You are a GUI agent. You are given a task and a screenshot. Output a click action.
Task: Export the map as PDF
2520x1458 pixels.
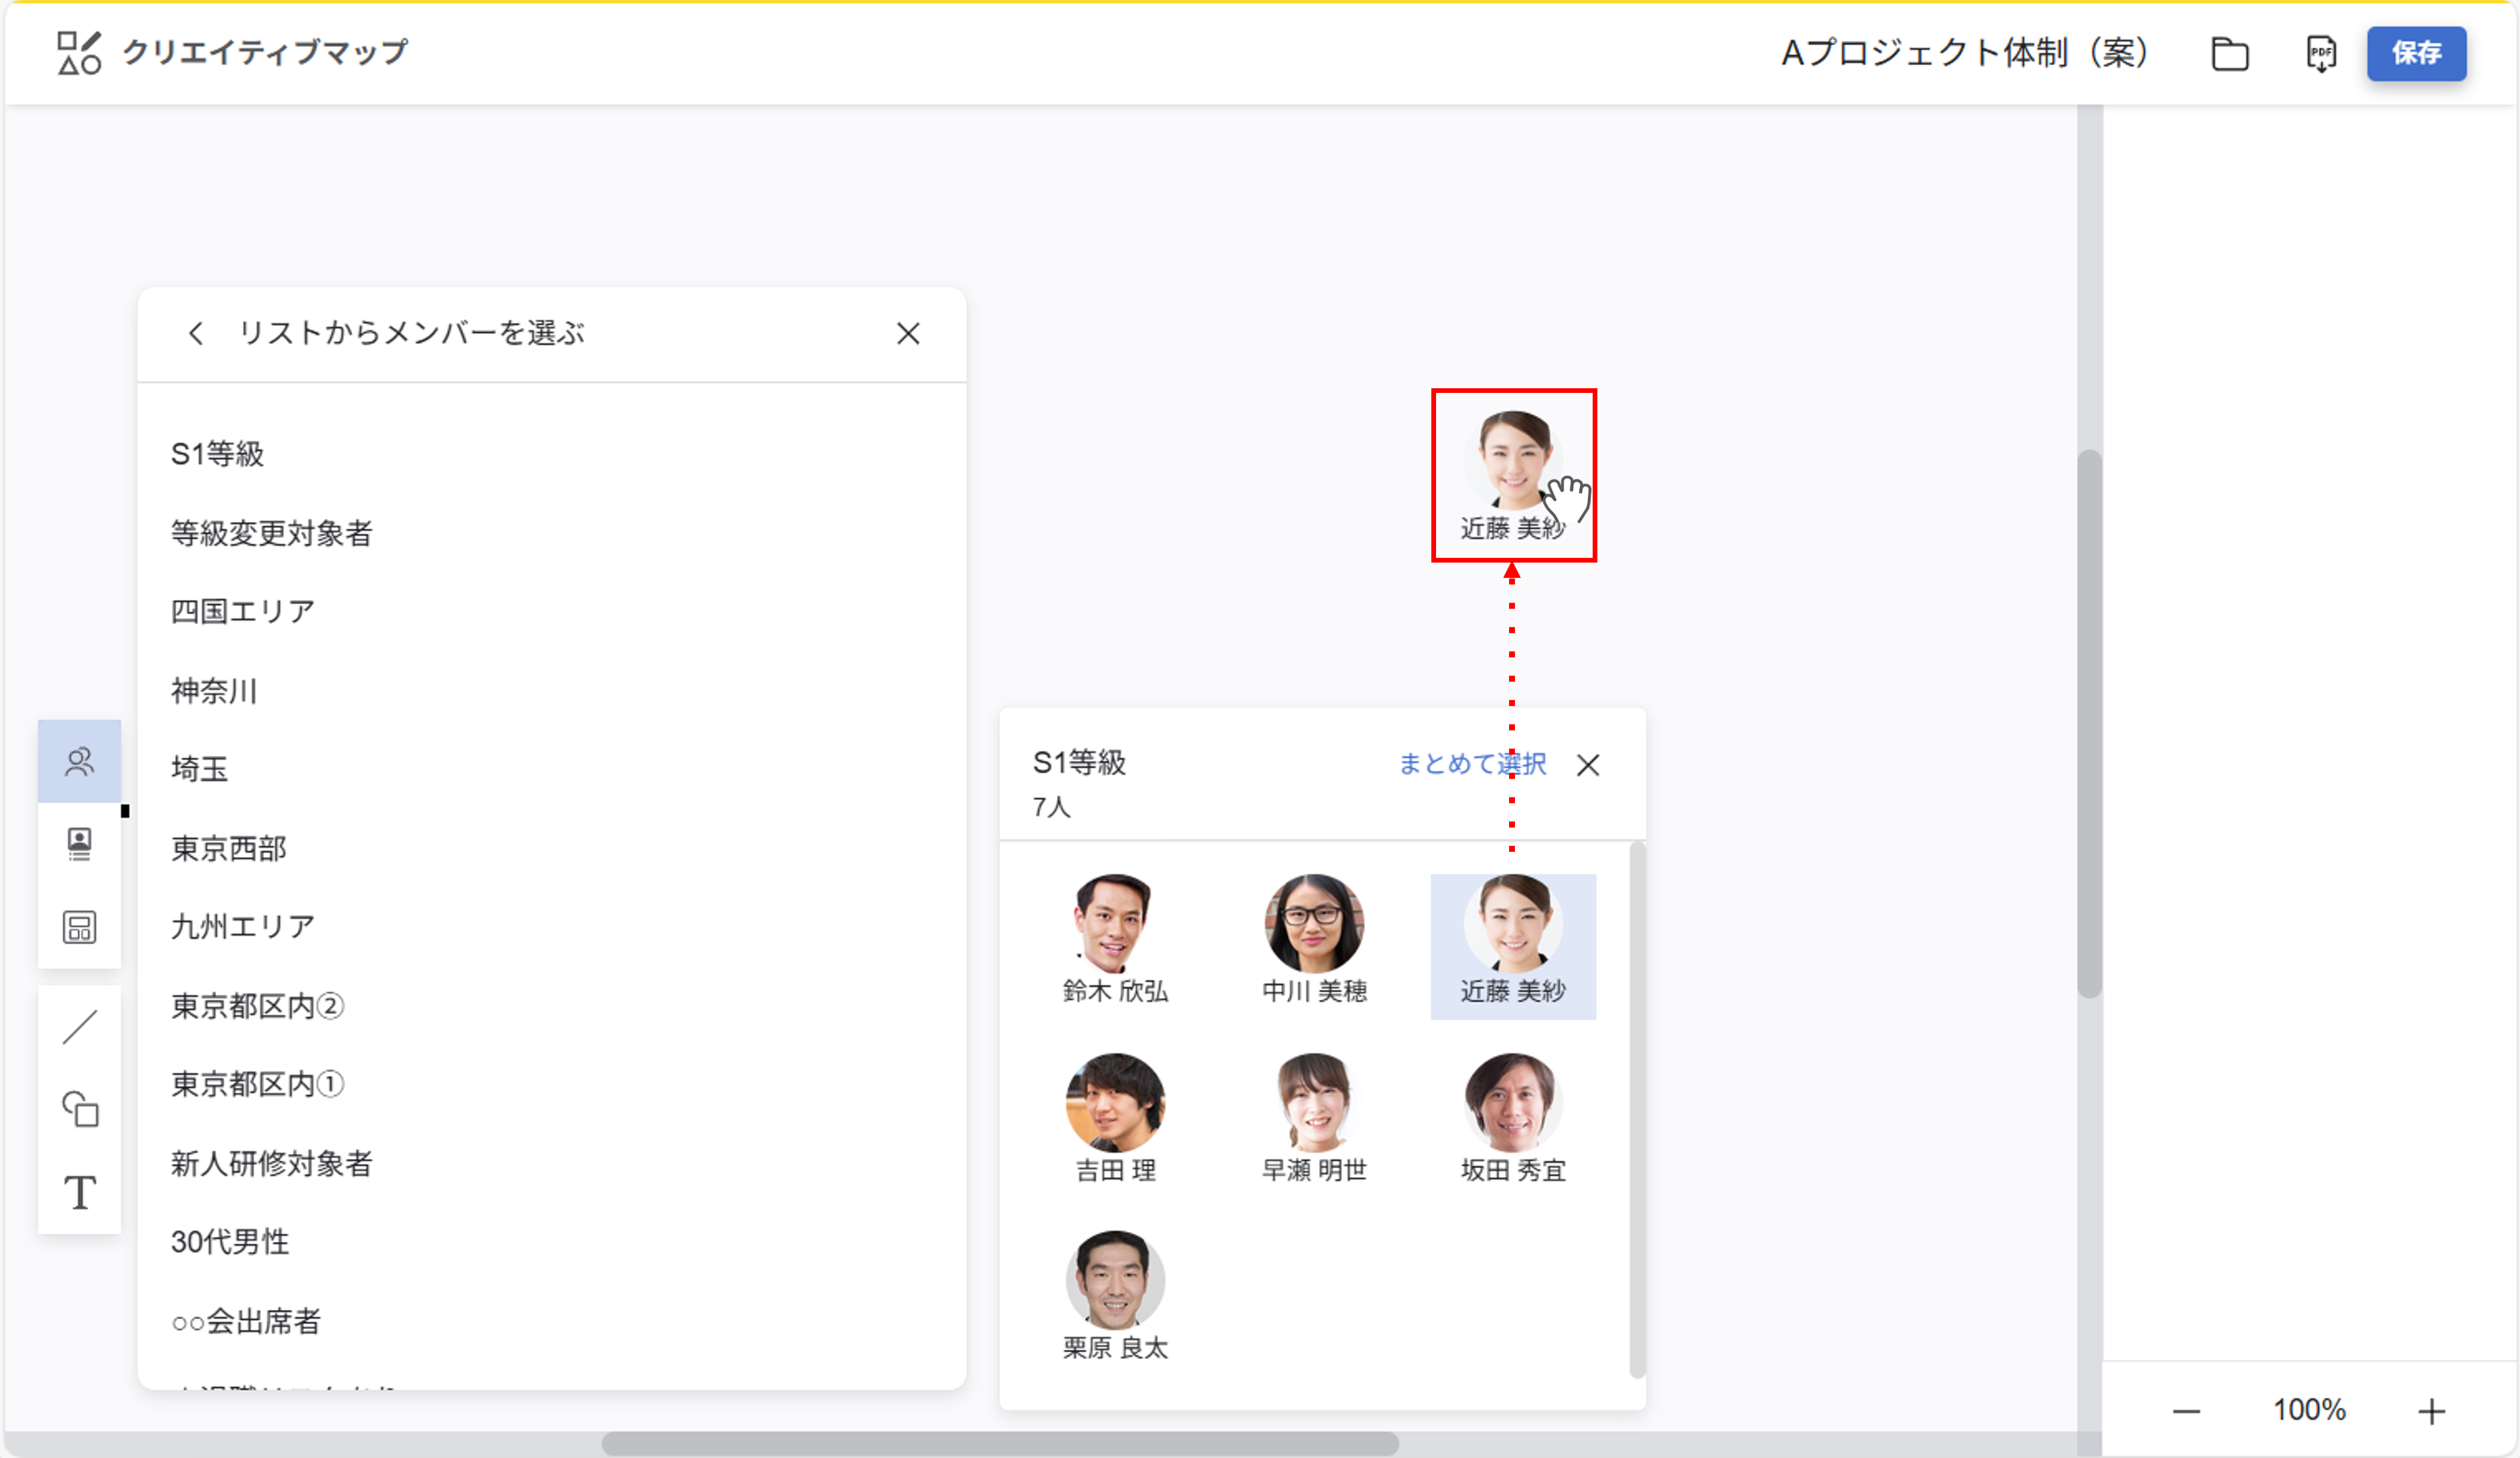2320,54
